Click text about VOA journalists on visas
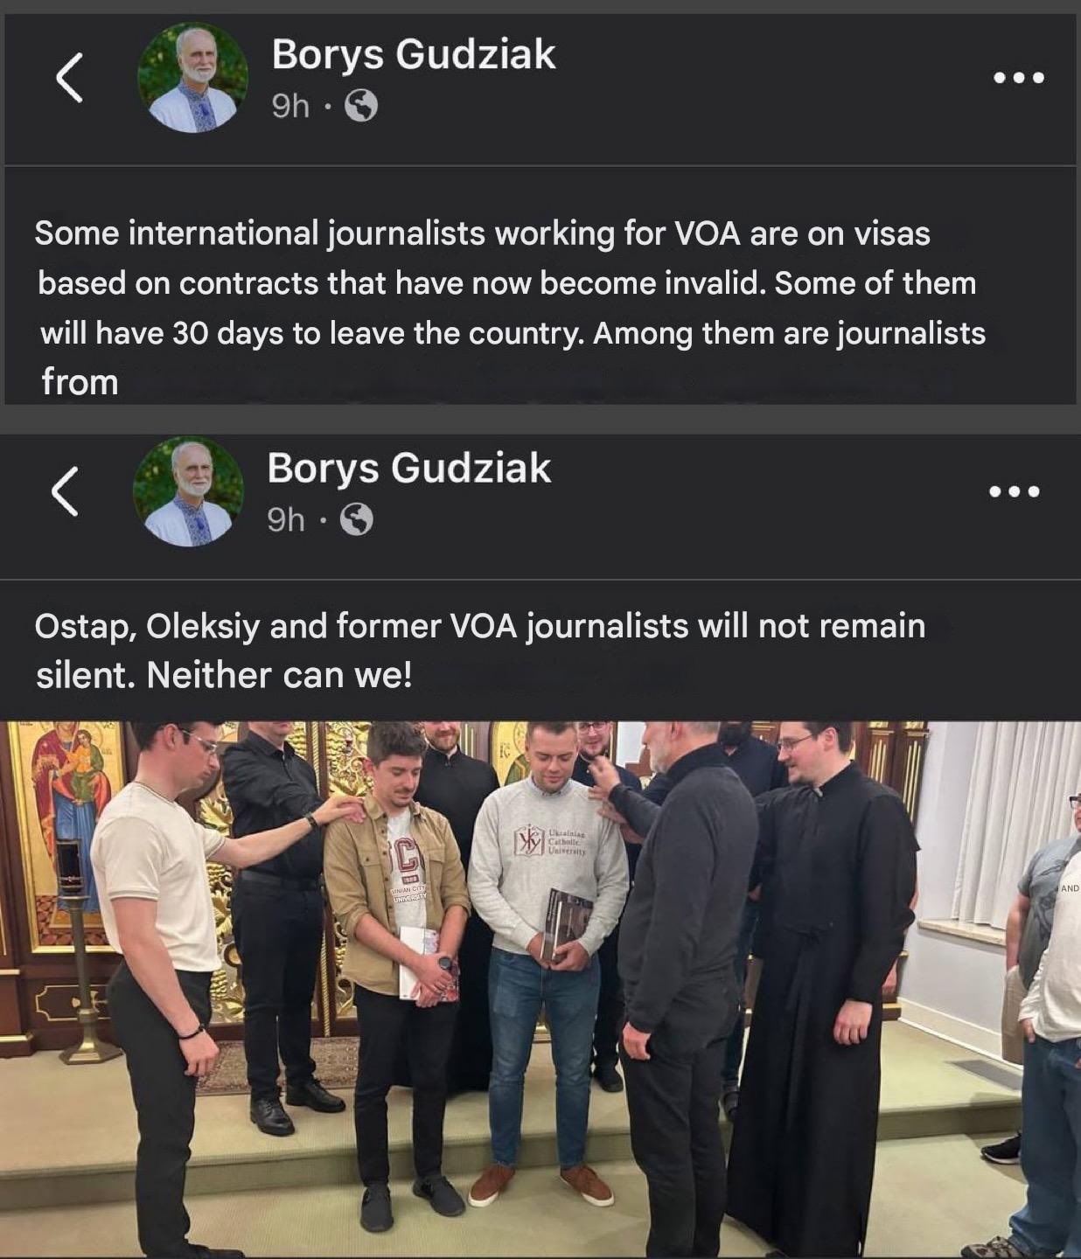This screenshot has height=1259, width=1081. pos(512,308)
